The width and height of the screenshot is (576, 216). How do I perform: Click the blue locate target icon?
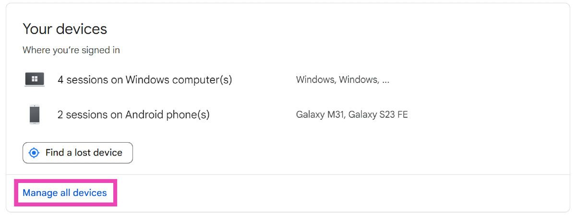[34, 153]
